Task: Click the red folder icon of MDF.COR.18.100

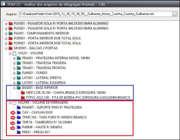Action: (x=23, y=93)
